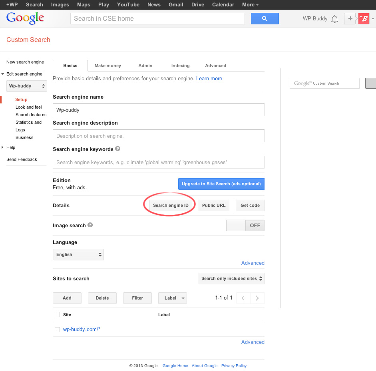Click the plus share button
376x371 pixels.
[x=350, y=18]
